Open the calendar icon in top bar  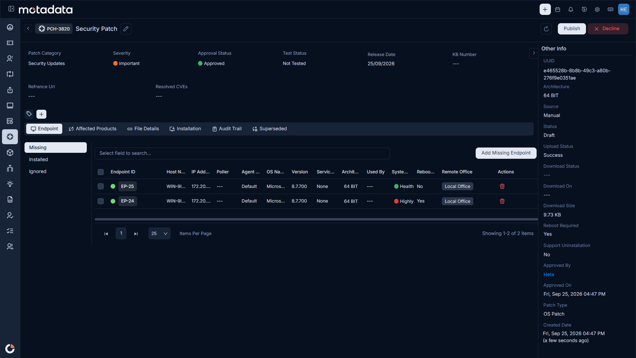(x=558, y=9)
